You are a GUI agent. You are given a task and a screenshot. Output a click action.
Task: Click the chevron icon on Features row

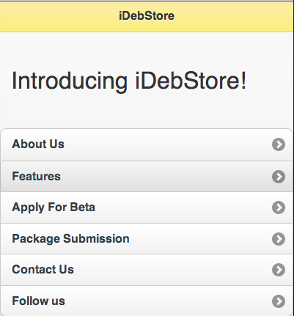[x=279, y=177]
